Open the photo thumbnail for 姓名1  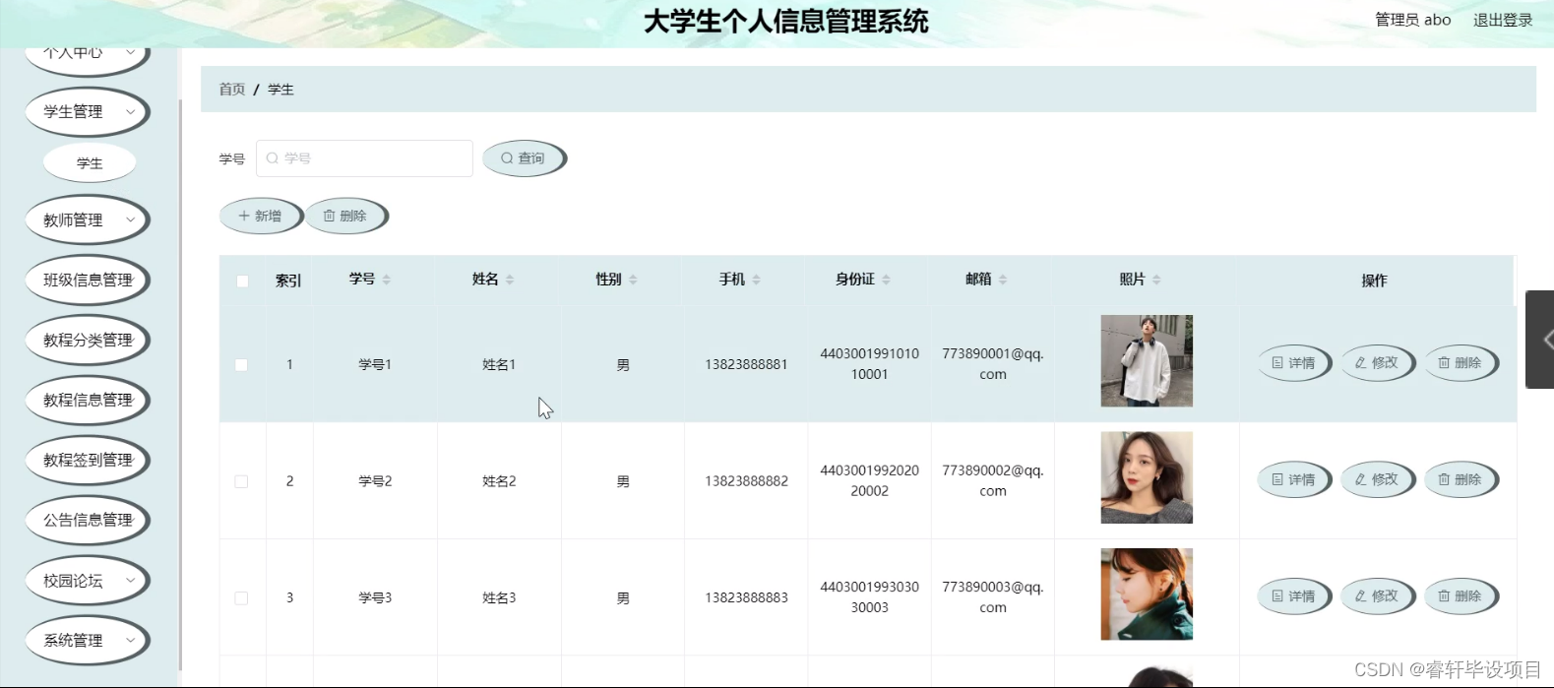tap(1147, 361)
